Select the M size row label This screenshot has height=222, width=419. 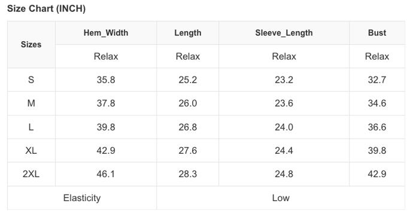(31, 103)
